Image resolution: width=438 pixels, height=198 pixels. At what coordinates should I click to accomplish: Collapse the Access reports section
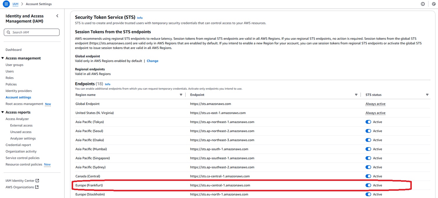(x=3, y=112)
